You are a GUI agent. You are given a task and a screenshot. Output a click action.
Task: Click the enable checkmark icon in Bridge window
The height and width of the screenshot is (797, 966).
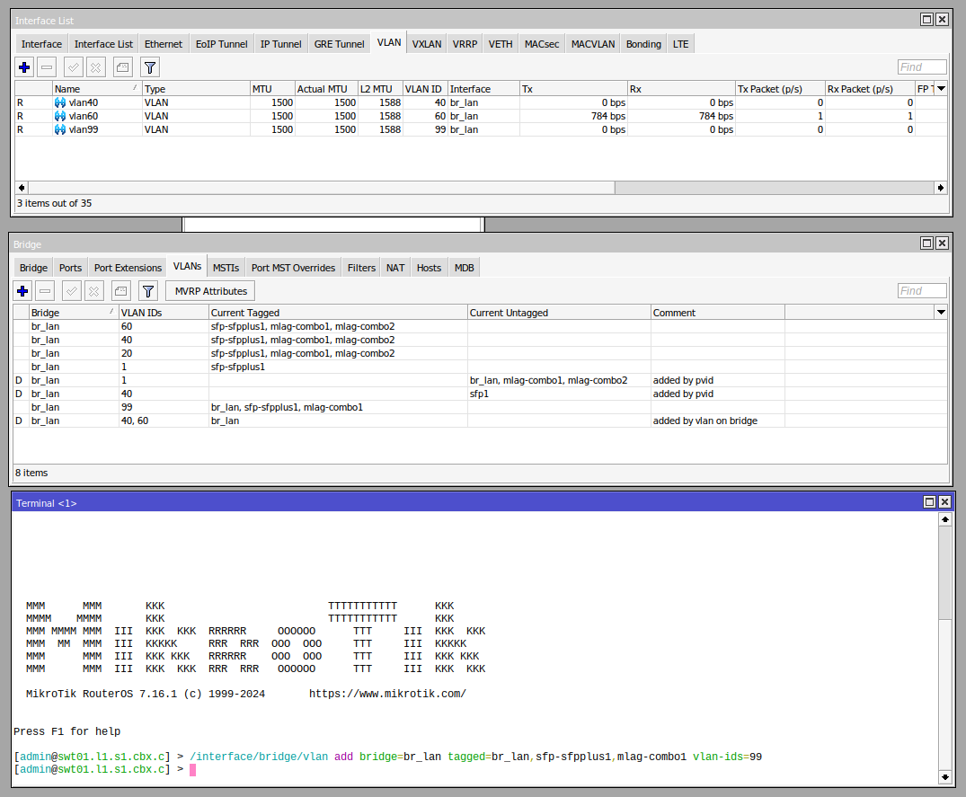[72, 291]
